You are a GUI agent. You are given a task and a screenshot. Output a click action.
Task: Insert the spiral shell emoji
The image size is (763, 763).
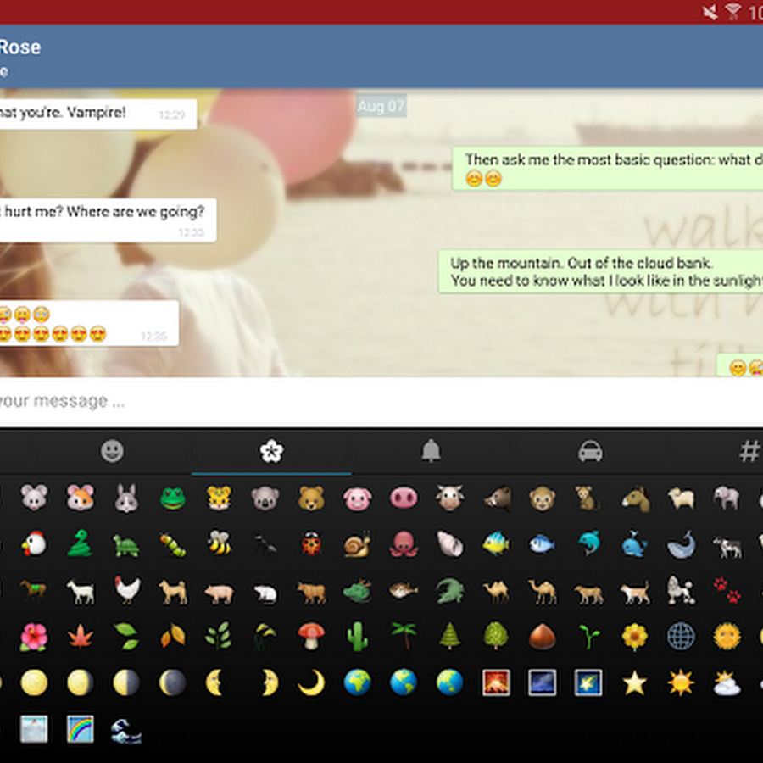(x=450, y=543)
